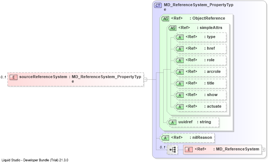The width and height of the screenshot is (268, 162).
Task: Select the ': type' attribute label
Action: [210, 37]
